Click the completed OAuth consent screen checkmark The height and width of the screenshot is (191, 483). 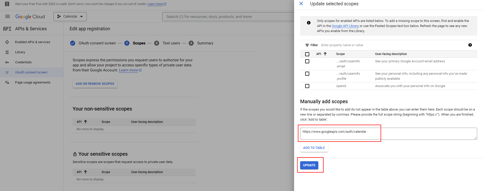pos(73,43)
